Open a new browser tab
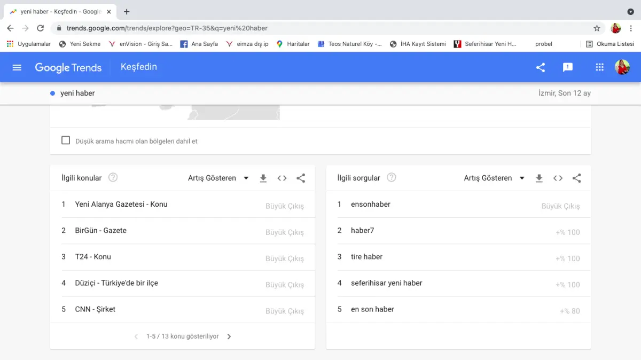Viewport: 641px width, 360px height. [x=127, y=12]
